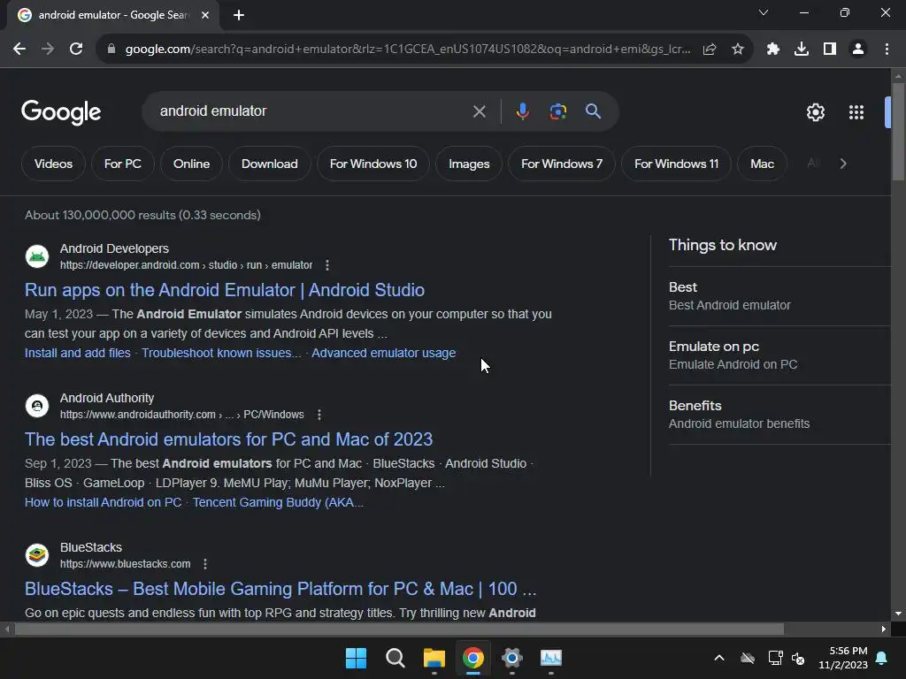This screenshot has height=679, width=906.
Task: Open the site info lock icon
Action: click(111, 50)
